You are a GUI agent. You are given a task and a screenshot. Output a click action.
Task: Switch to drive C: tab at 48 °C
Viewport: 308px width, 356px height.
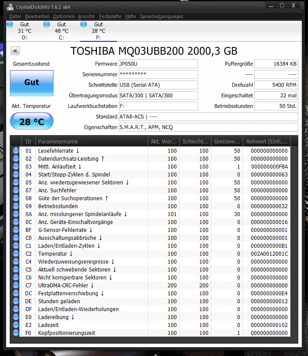(x=62, y=31)
